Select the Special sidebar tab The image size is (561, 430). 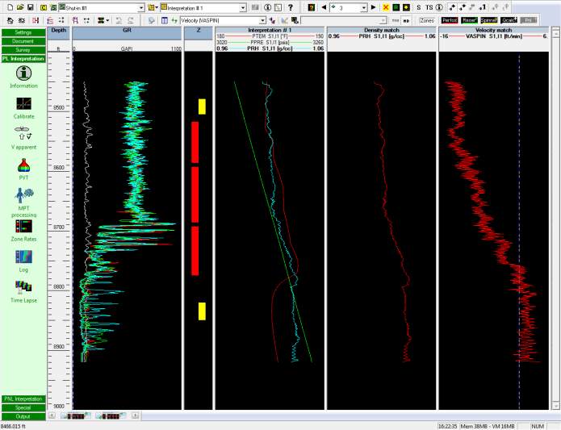[x=23, y=408]
